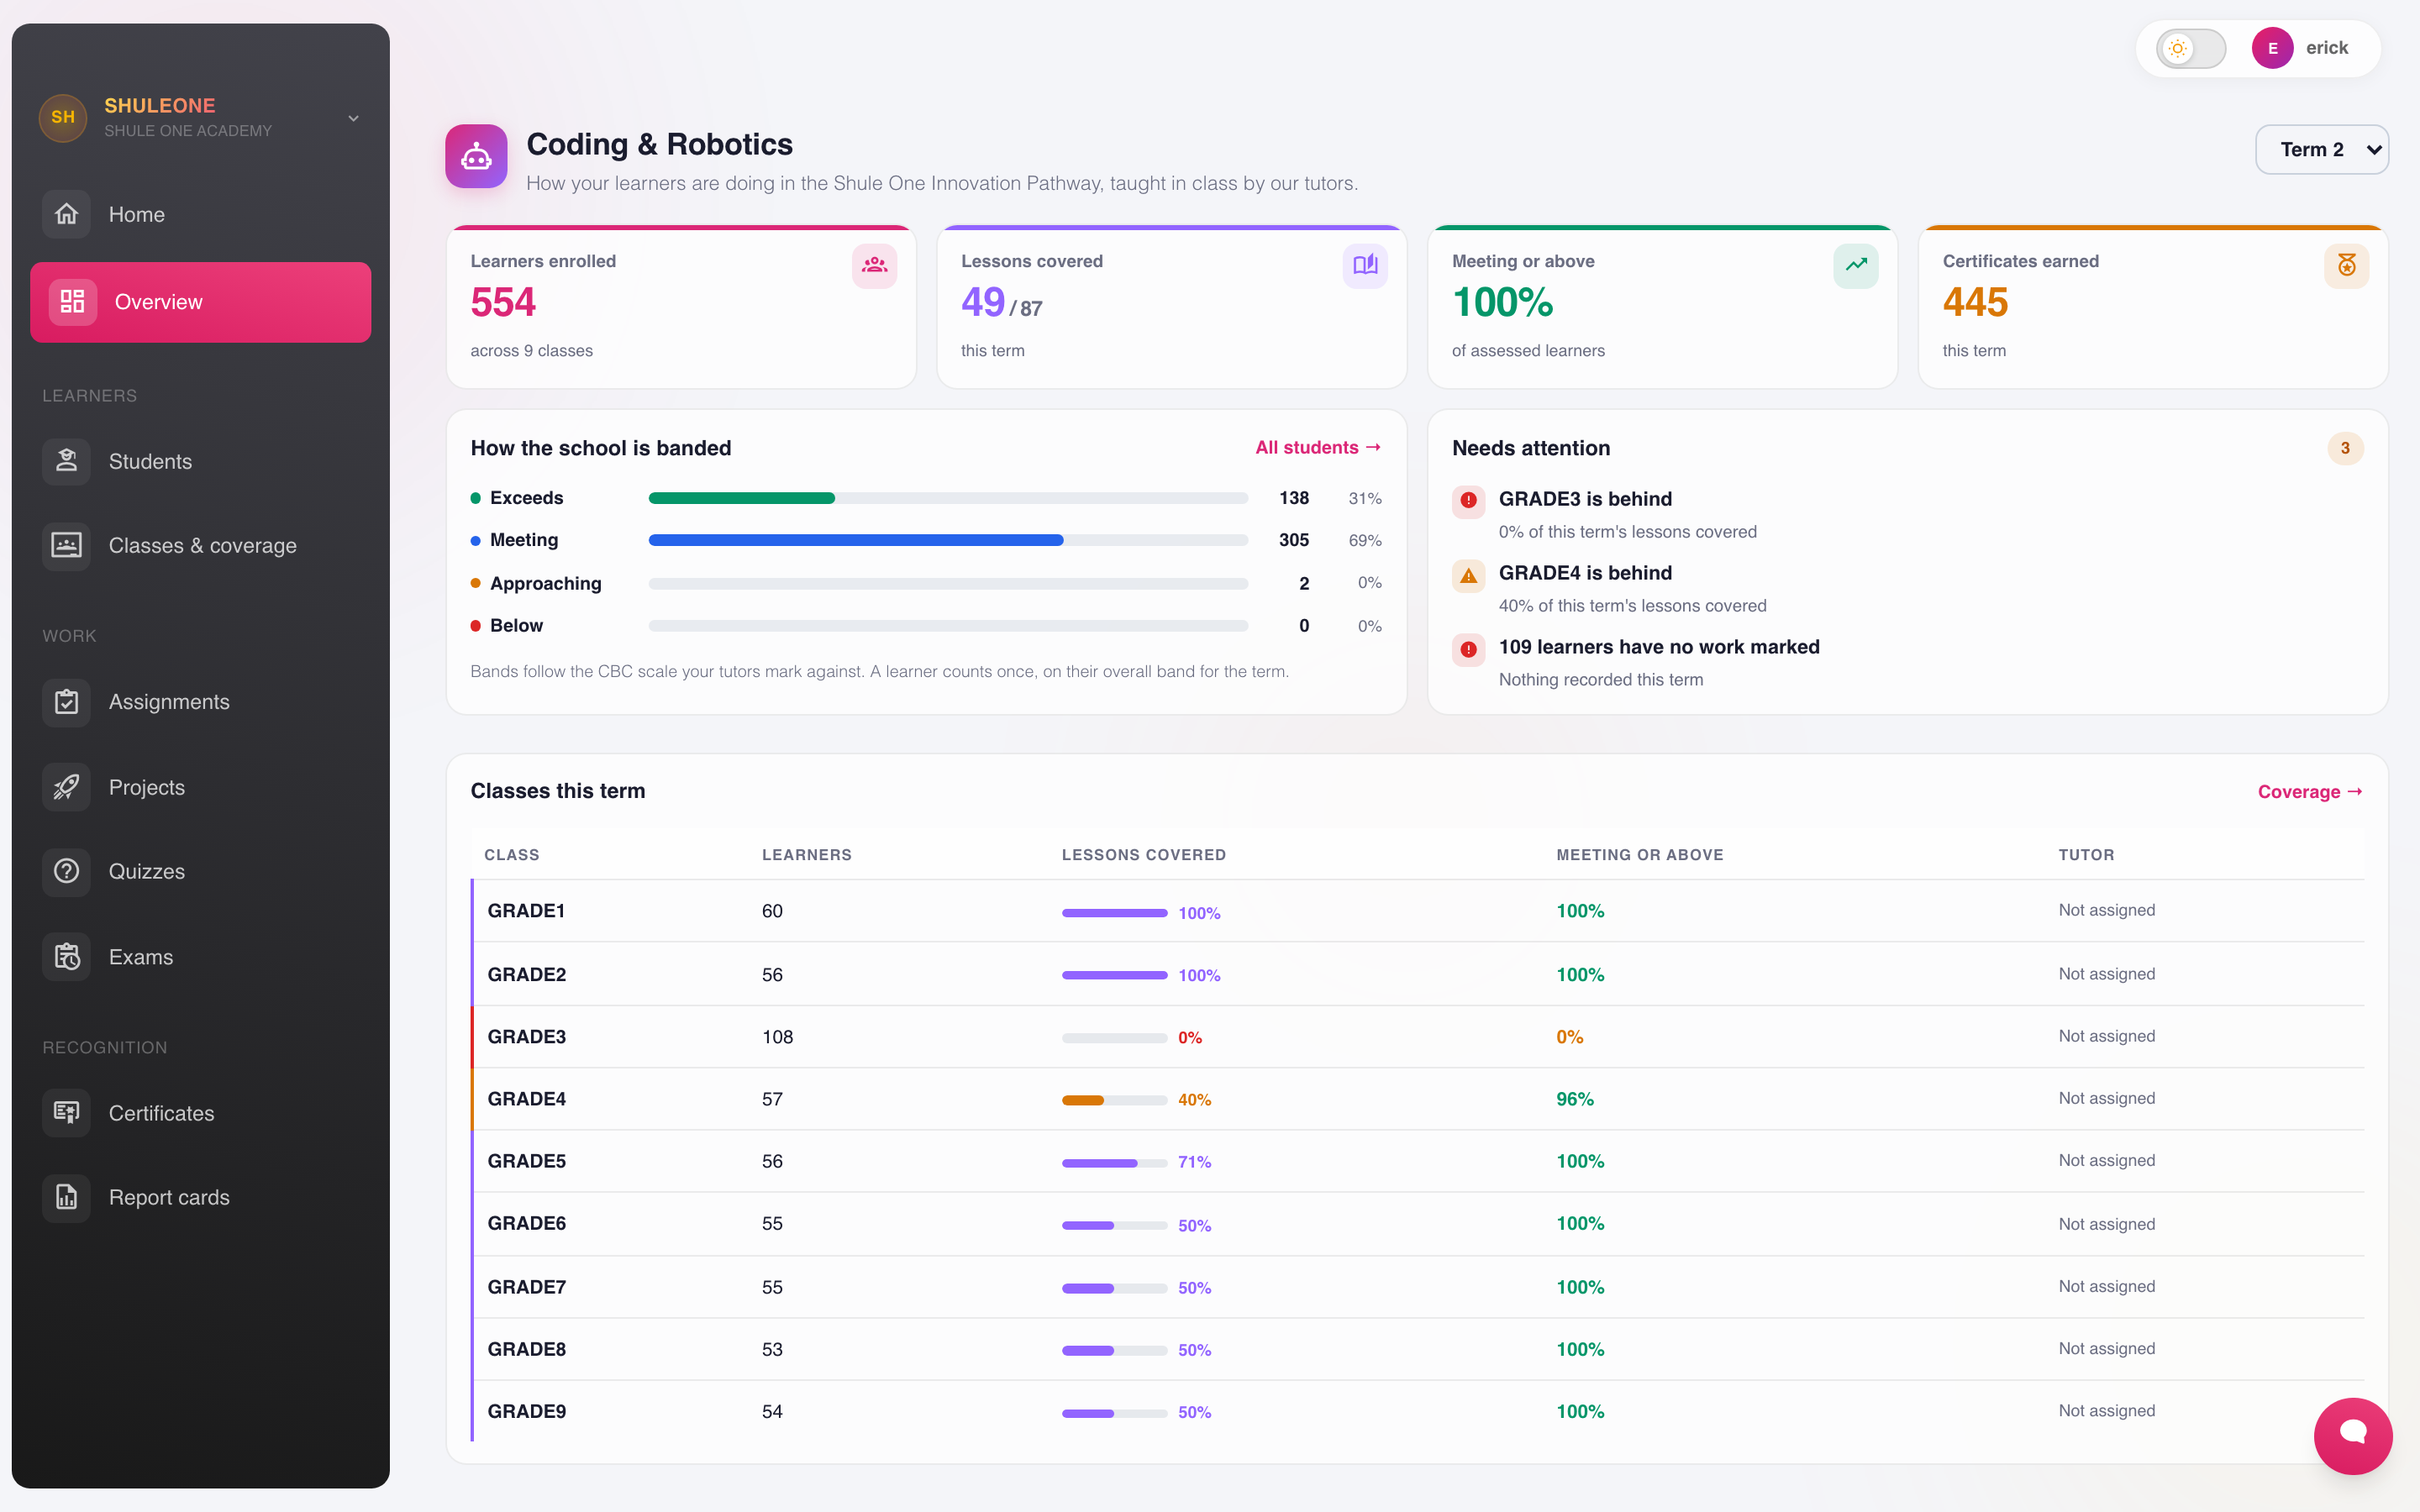2420x1512 pixels.
Task: Click the Exams icon in sidebar
Action: [x=66, y=957]
